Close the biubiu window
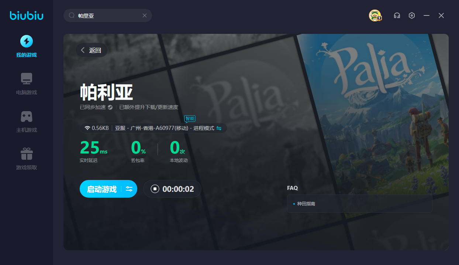 point(441,15)
